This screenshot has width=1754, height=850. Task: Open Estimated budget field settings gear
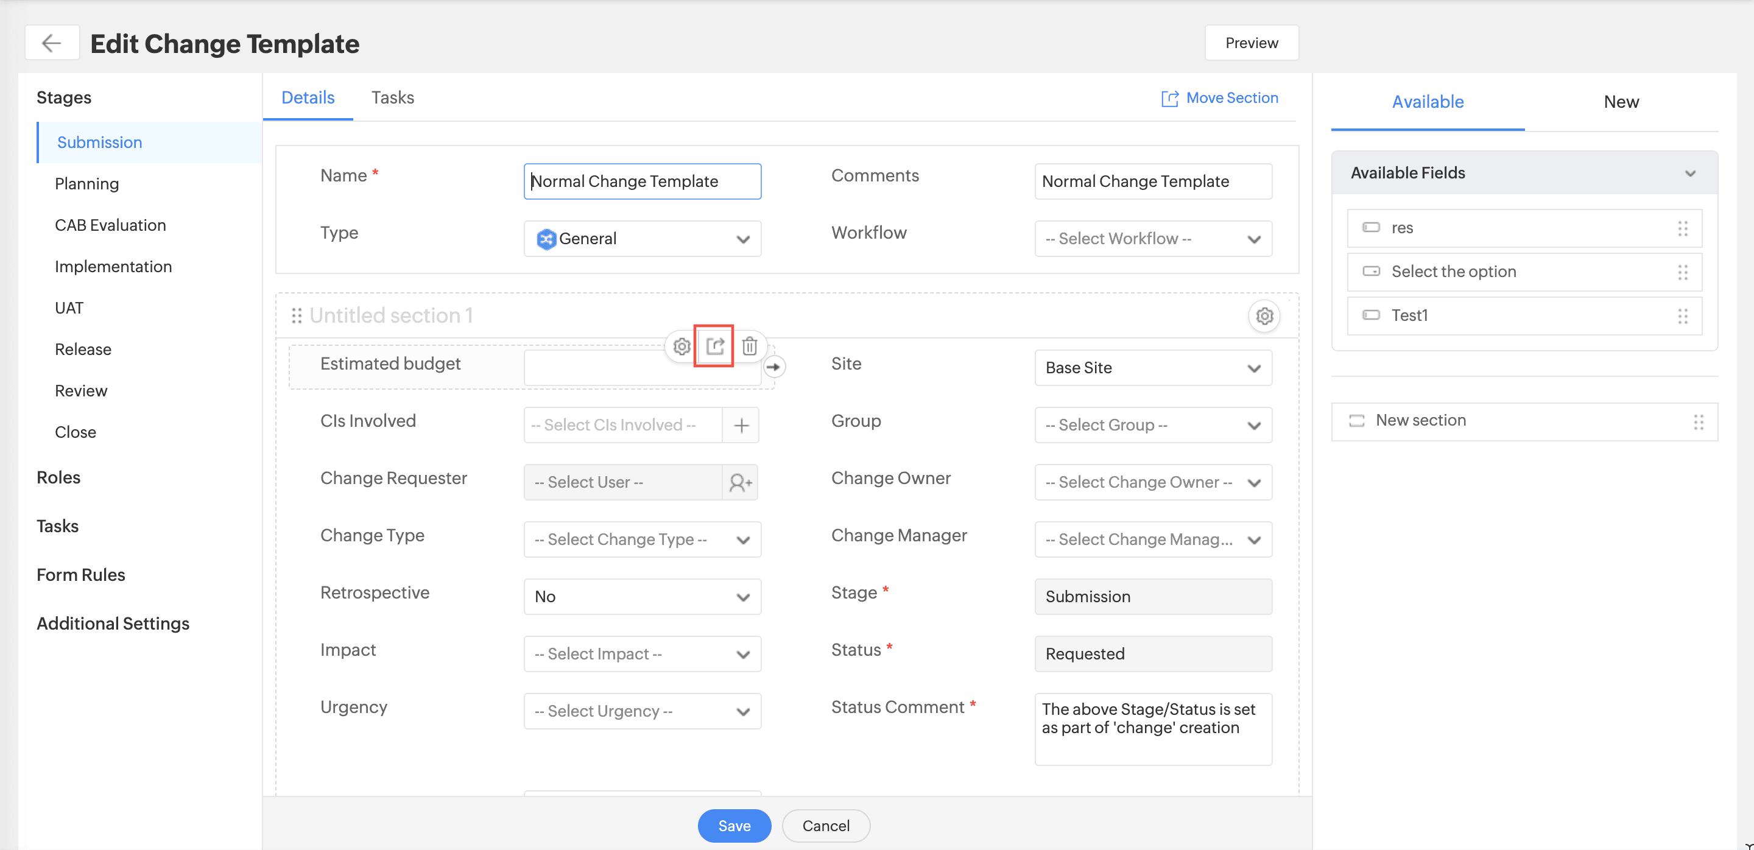coord(681,346)
